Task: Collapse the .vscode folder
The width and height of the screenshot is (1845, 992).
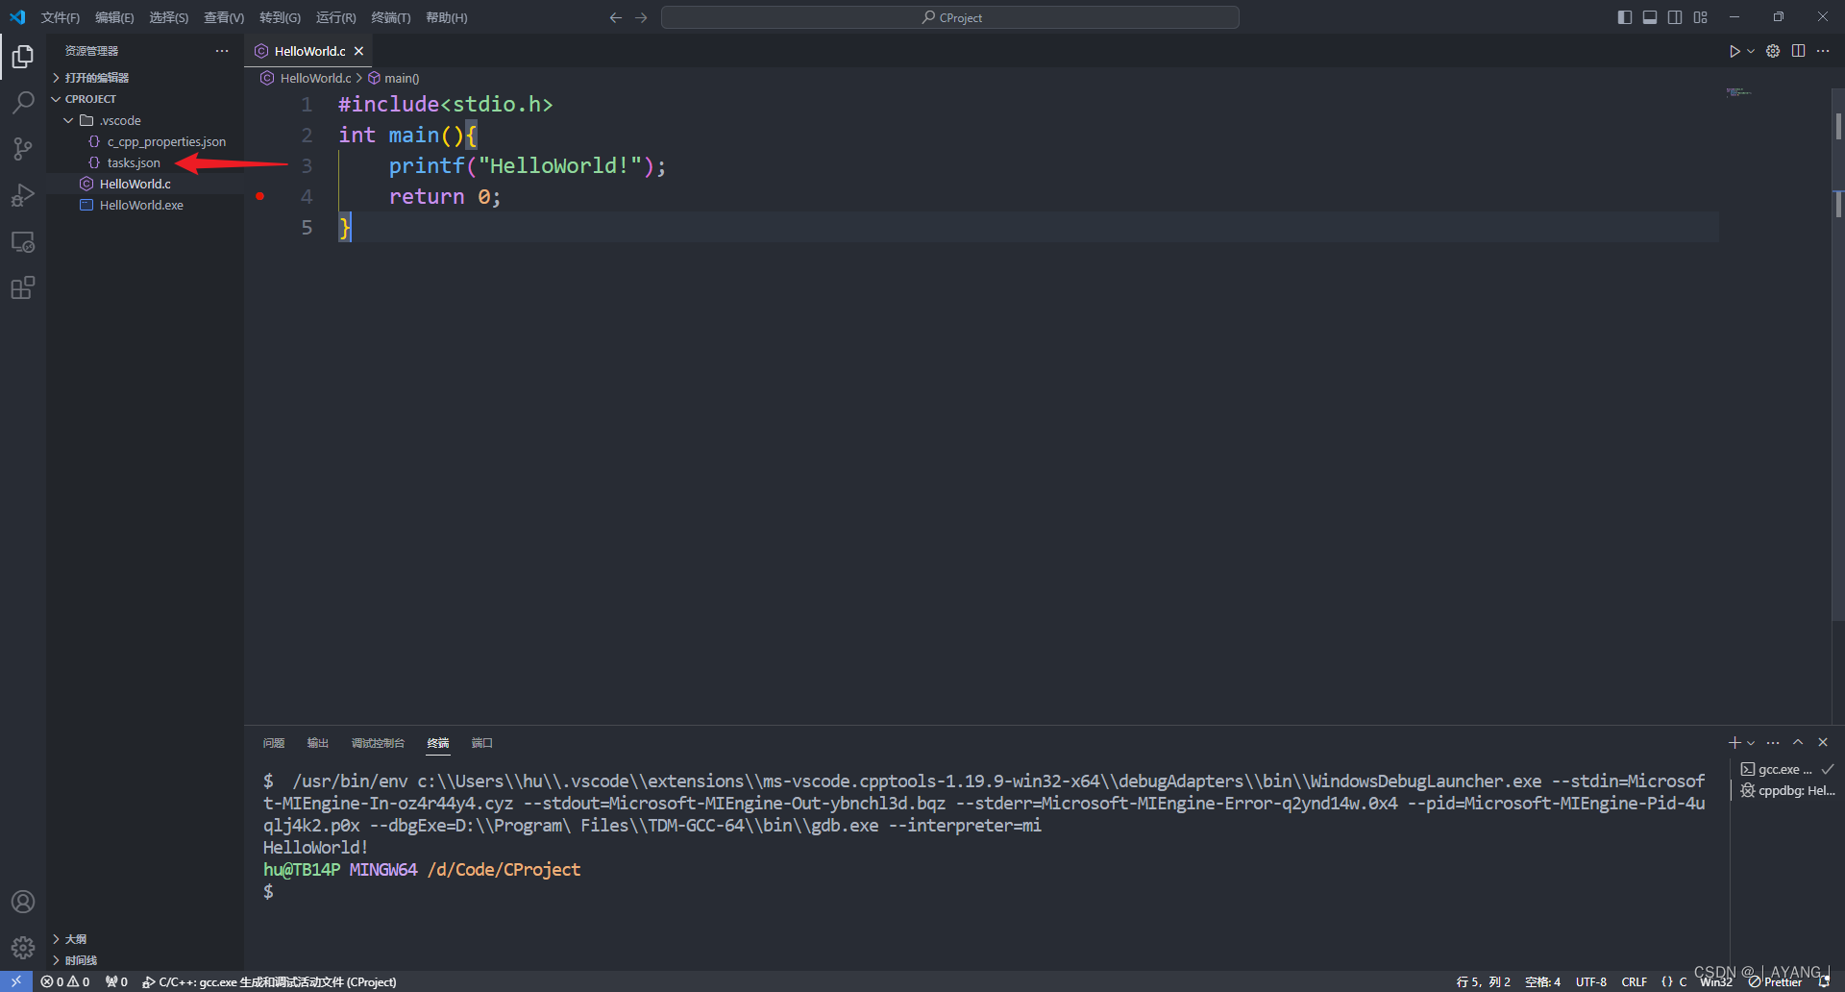Action: click(145, 120)
